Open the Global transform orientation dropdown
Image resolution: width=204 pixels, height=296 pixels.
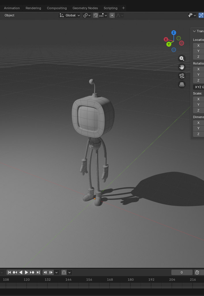click(x=70, y=15)
